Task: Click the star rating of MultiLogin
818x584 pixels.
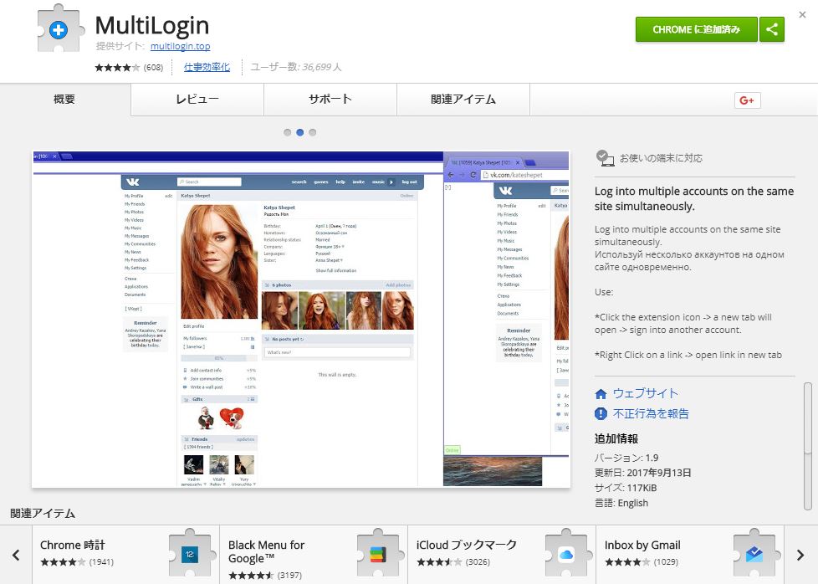Action: (117, 67)
